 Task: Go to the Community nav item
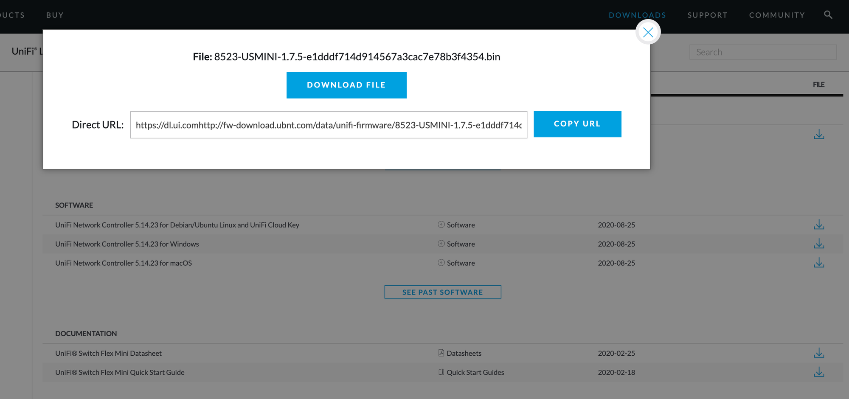pyautogui.click(x=777, y=15)
